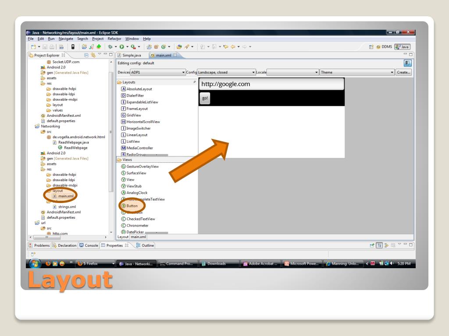
Task: Click the Link with Editor icon in Project Explorer
Action: coord(93,55)
